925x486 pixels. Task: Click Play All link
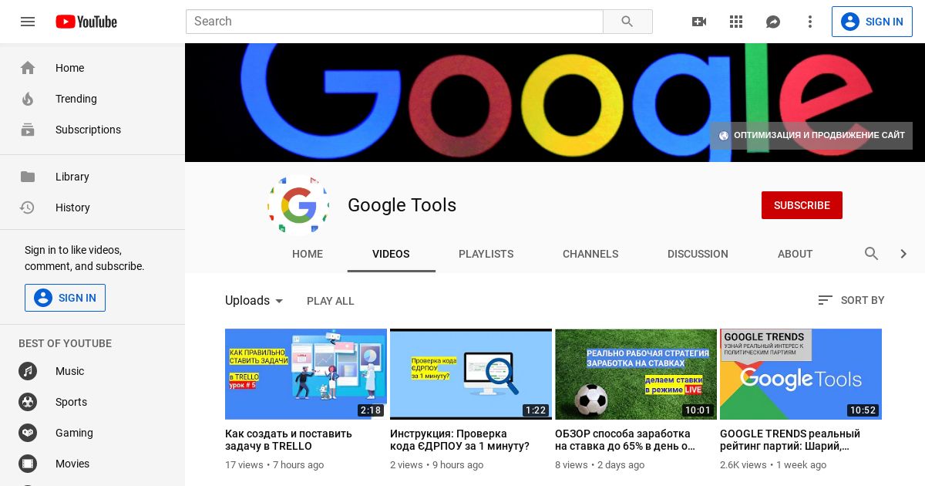click(331, 301)
